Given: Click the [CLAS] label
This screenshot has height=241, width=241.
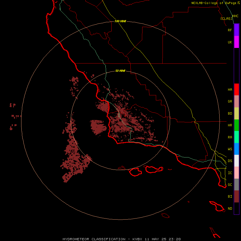Looking at the screenshot, I should click(226, 18).
